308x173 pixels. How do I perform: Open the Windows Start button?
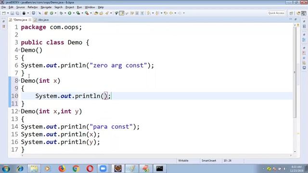tap(6, 169)
